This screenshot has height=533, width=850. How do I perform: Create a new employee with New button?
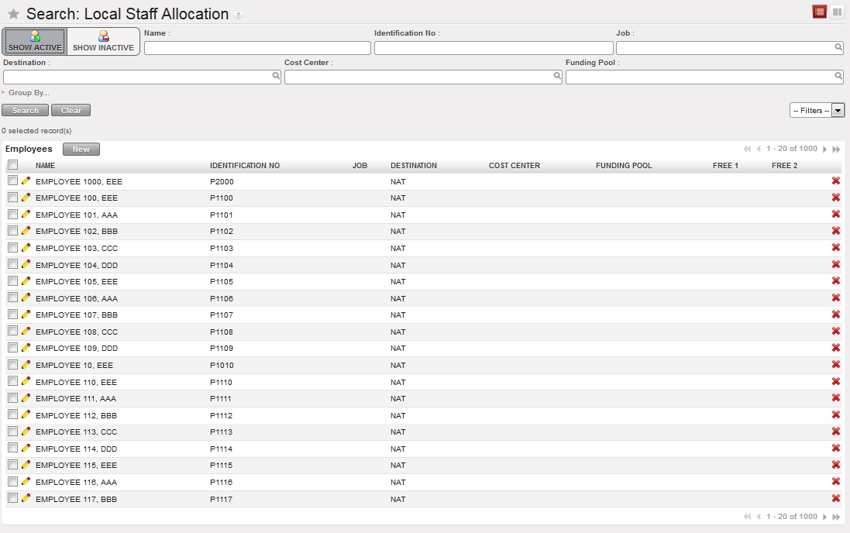coord(81,150)
